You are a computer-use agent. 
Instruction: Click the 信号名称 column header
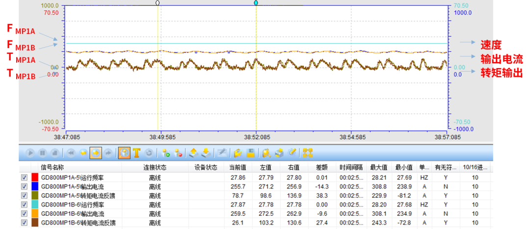(53, 168)
